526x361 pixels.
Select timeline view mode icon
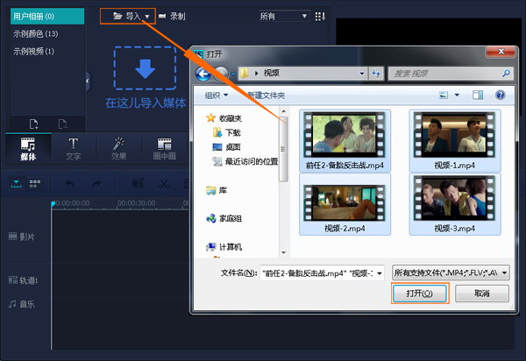[16, 184]
